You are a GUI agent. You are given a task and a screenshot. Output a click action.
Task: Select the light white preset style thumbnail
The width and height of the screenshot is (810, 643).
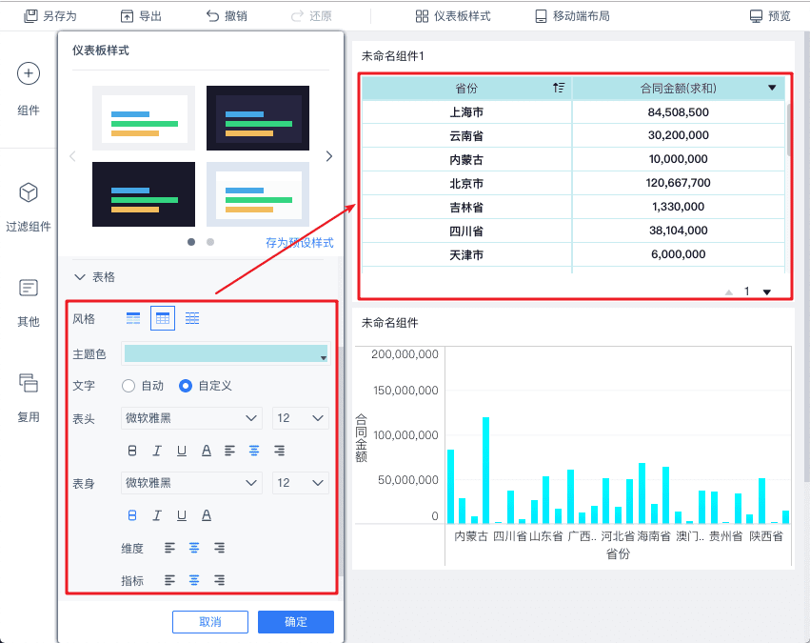144,118
